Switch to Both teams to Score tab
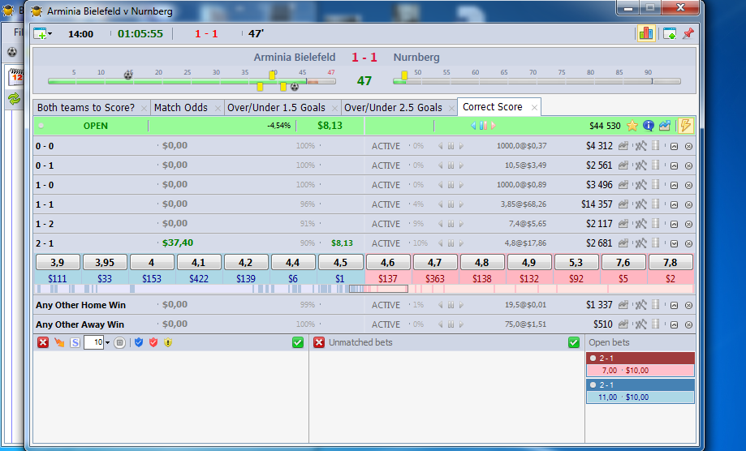 [85, 107]
